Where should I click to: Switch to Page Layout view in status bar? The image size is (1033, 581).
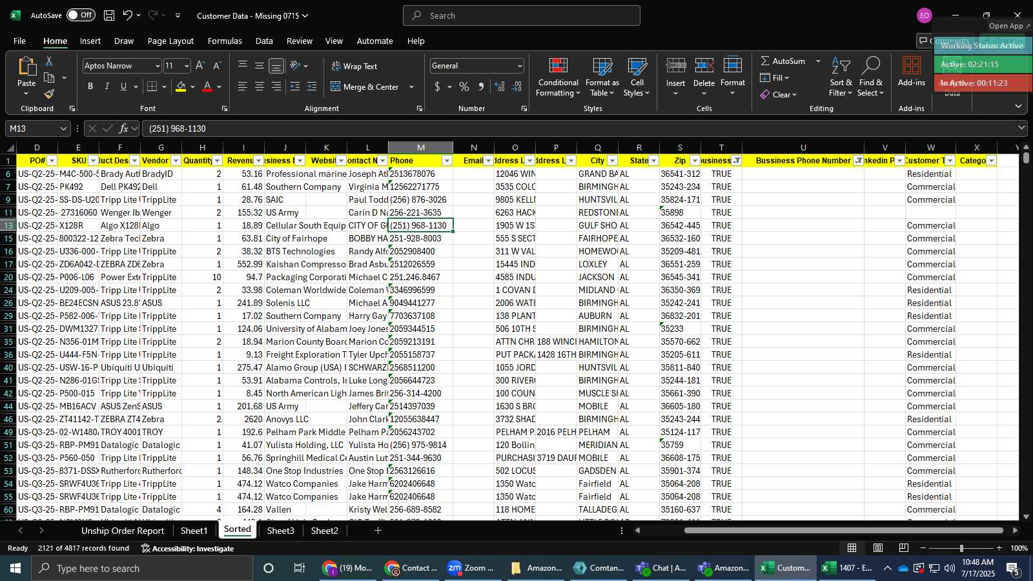tap(878, 548)
